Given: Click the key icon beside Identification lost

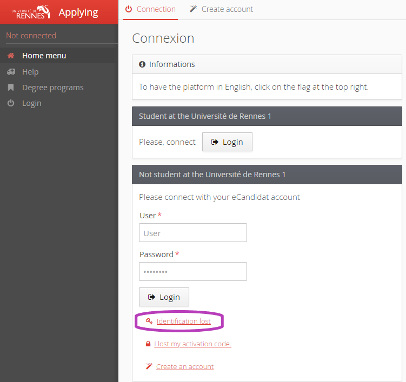Looking at the screenshot, I should pyautogui.click(x=149, y=321).
